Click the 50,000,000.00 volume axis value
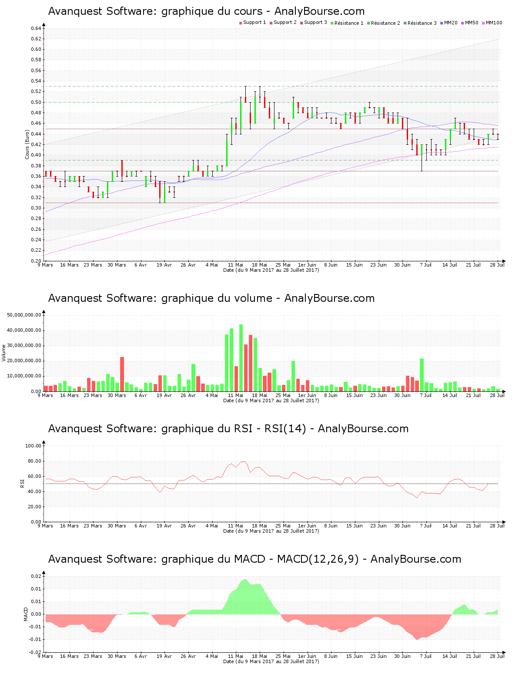Viewport: 522px width, 674px height. [24, 315]
